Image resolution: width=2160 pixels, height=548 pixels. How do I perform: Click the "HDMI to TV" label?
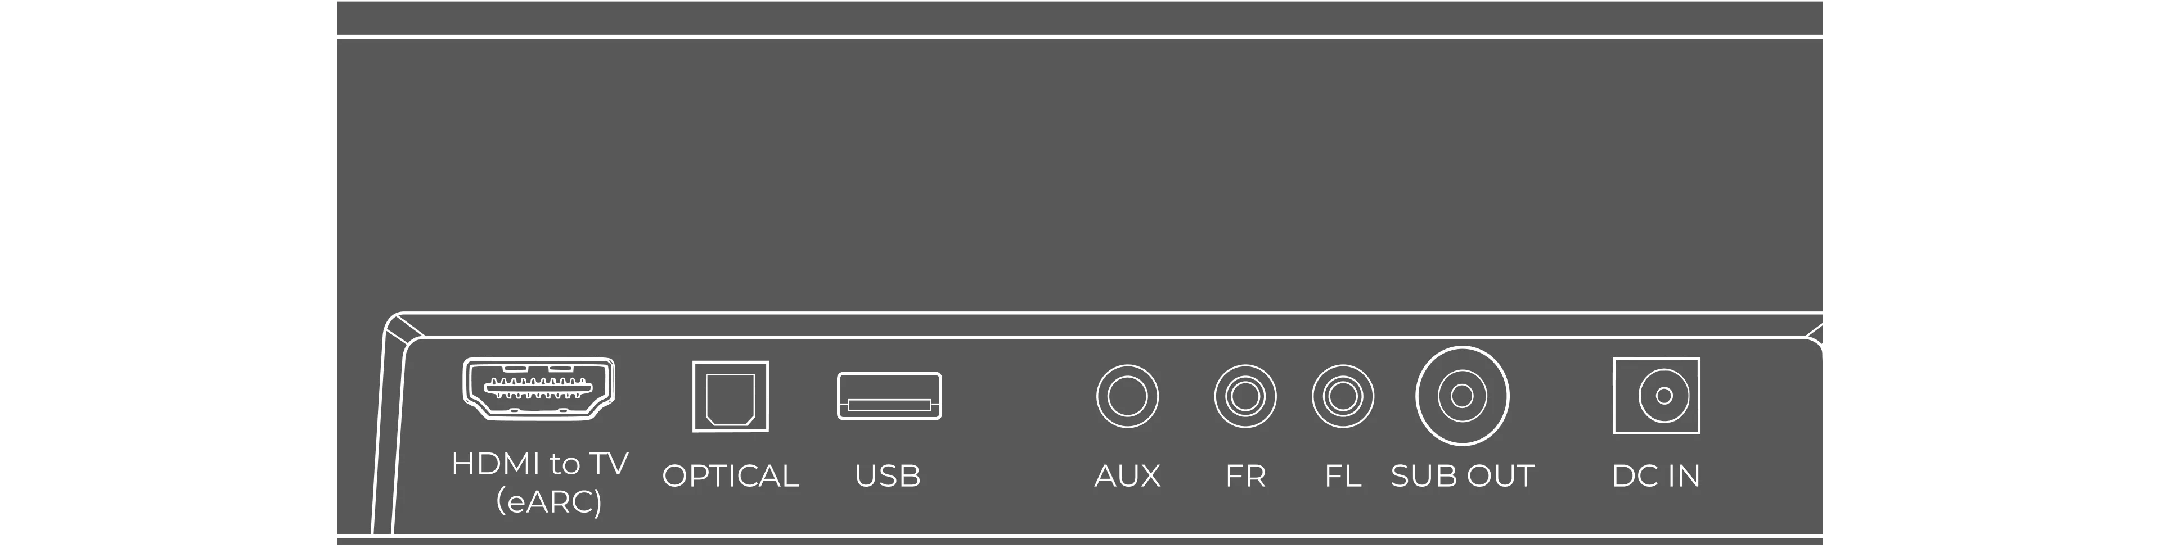[539, 463]
